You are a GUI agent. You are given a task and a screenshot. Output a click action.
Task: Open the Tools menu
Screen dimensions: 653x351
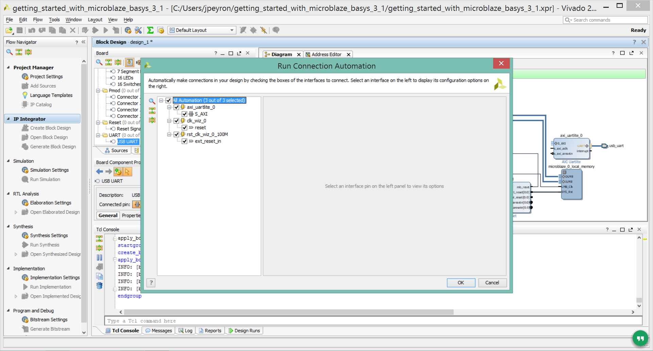(54, 20)
